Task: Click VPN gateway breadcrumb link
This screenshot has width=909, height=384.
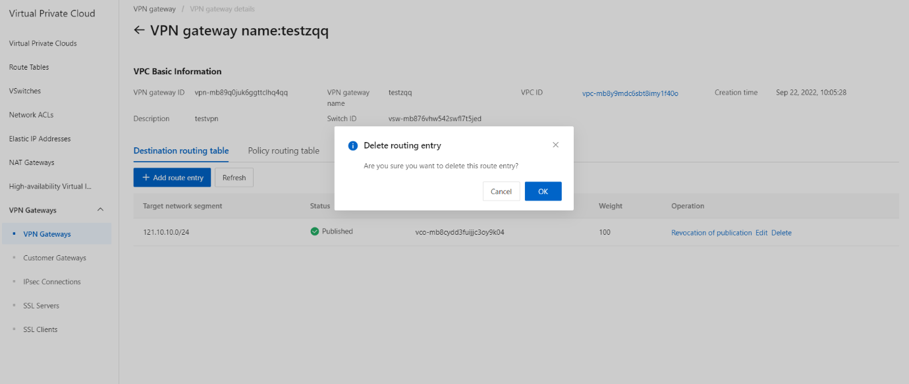Action: coord(154,9)
